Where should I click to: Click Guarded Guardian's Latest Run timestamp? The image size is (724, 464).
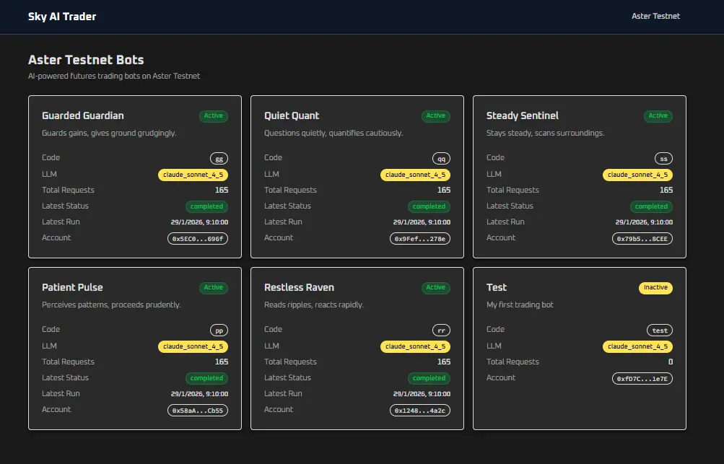(199, 222)
